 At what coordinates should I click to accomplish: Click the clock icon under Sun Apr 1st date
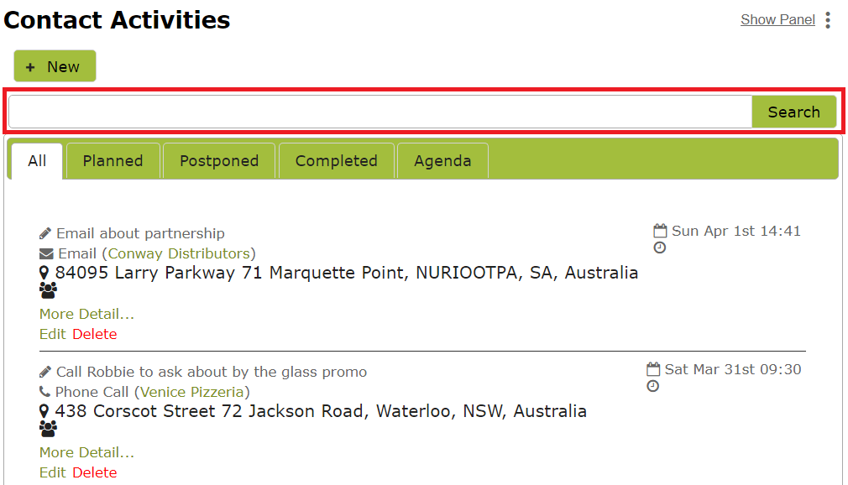(659, 248)
